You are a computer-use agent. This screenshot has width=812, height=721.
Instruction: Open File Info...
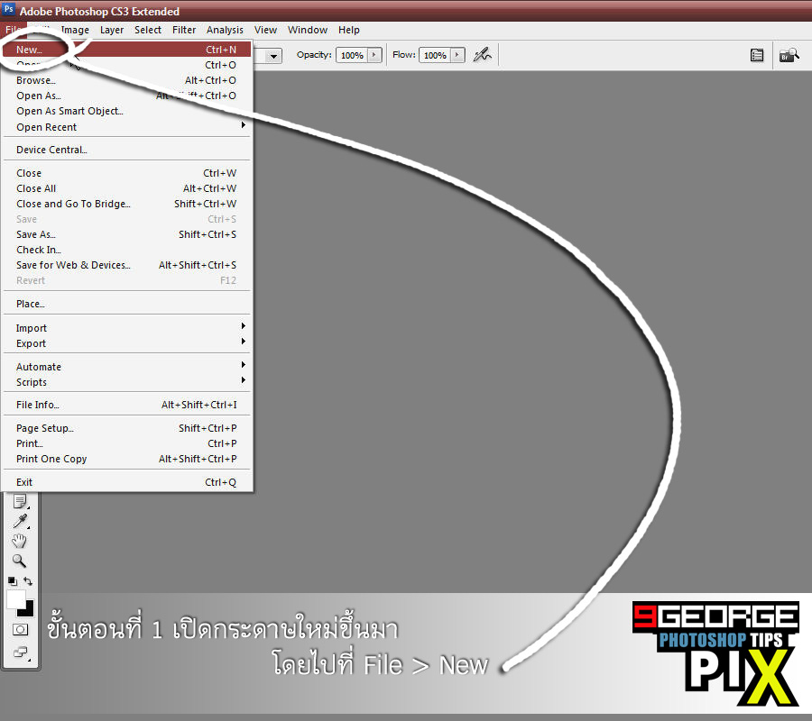click(127, 405)
